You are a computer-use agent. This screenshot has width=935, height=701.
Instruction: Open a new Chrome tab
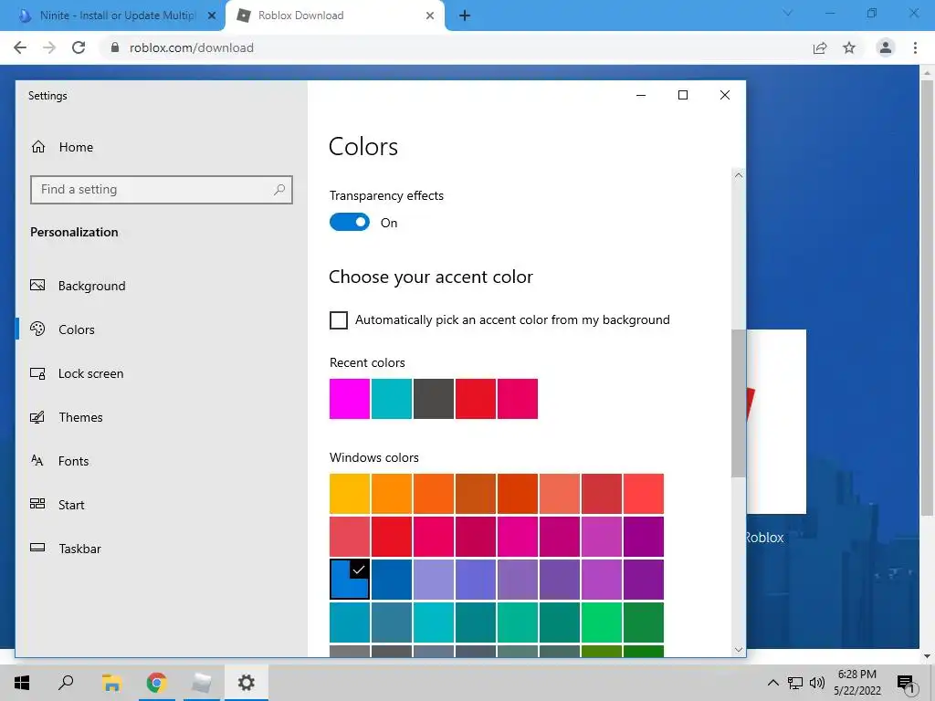point(465,16)
